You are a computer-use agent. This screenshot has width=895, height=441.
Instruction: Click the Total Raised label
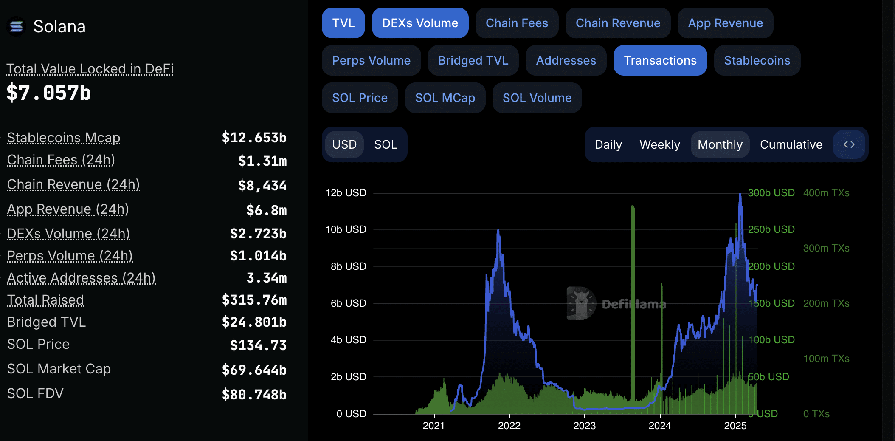pos(45,300)
